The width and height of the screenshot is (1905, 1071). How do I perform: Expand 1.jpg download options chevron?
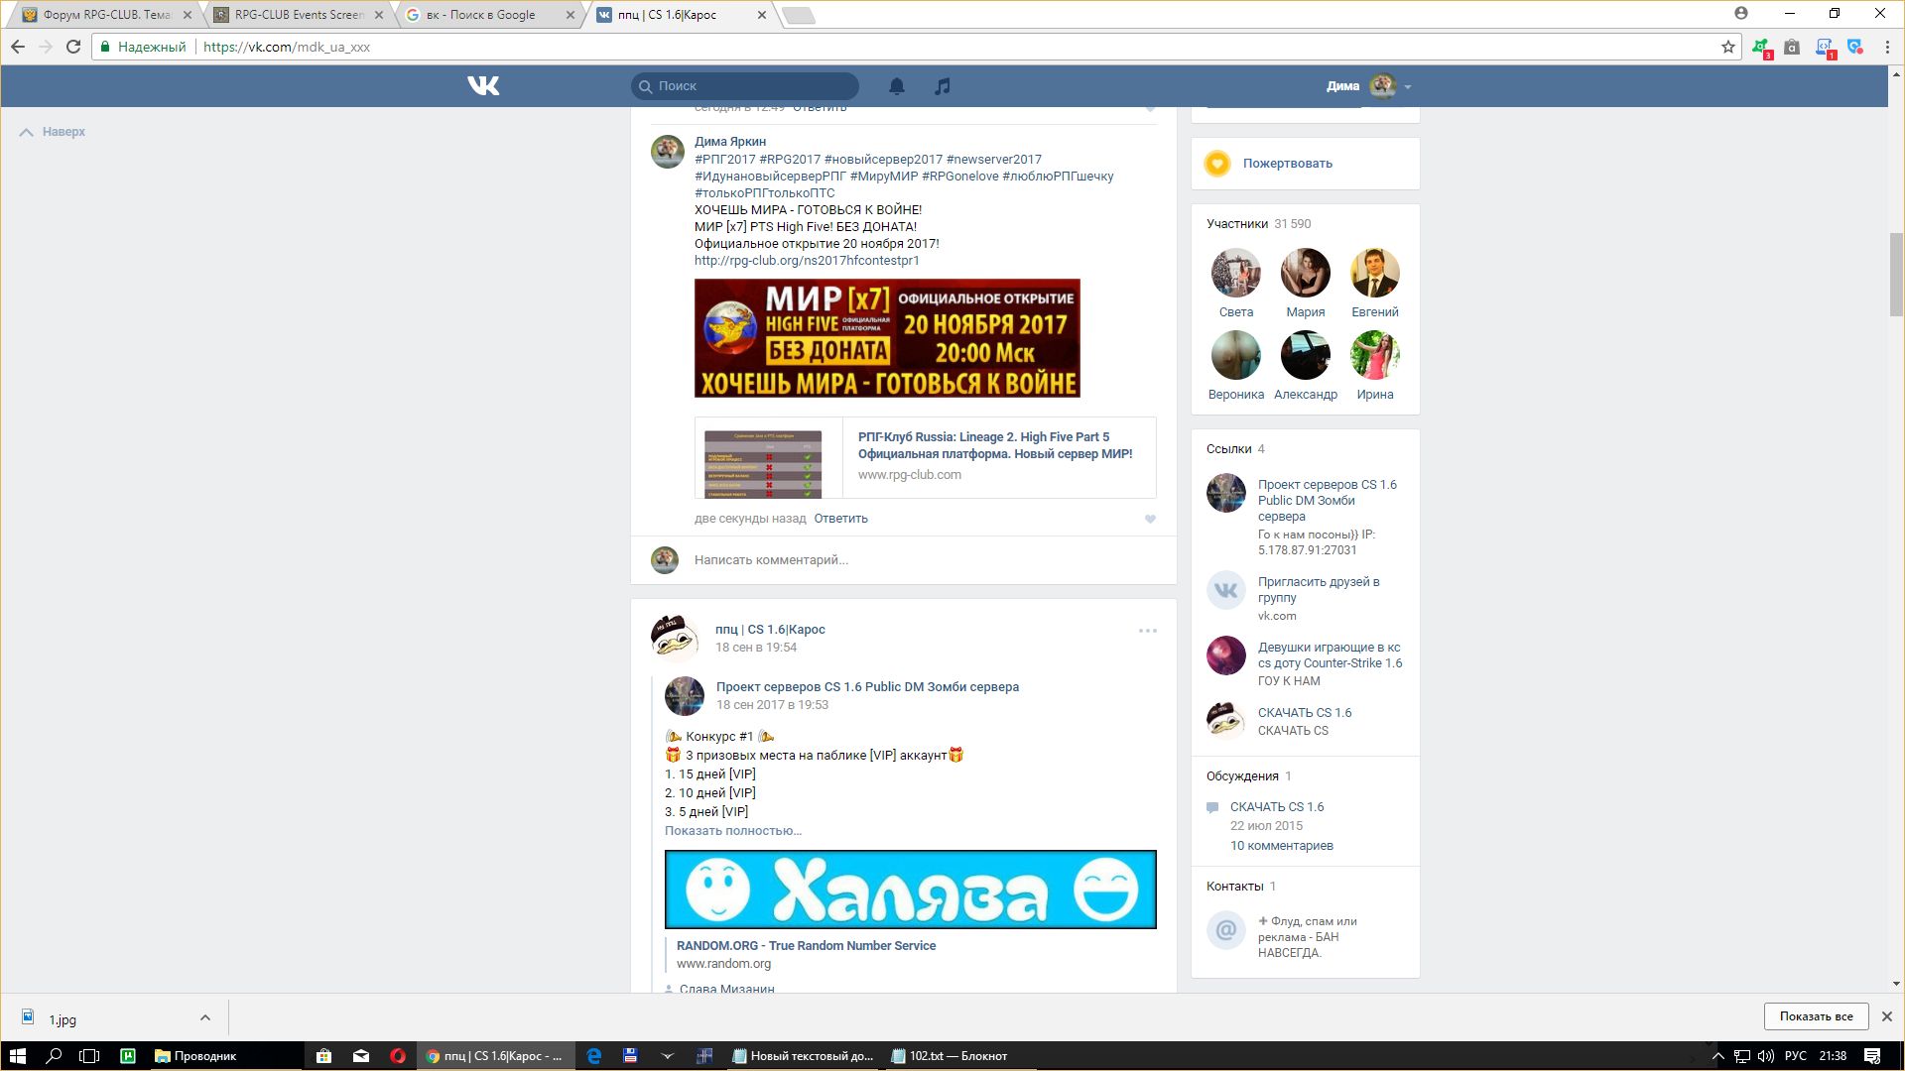pyautogui.click(x=204, y=1017)
